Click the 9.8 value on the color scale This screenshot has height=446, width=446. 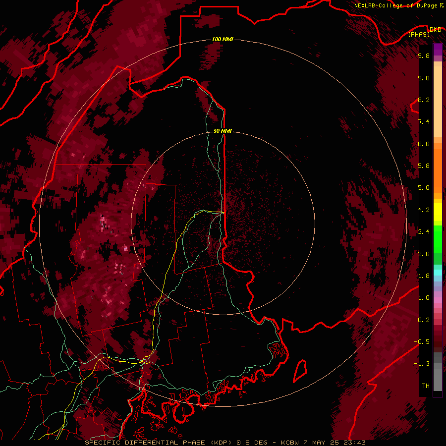point(424,56)
